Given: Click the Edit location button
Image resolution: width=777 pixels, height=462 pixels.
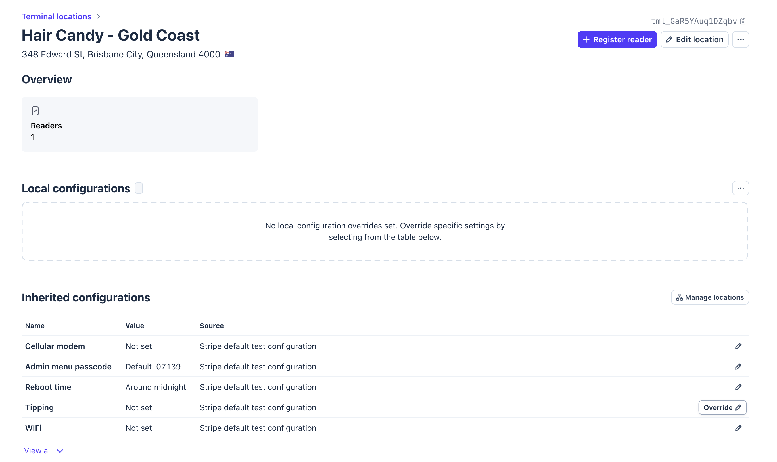Looking at the screenshot, I should tap(694, 39).
